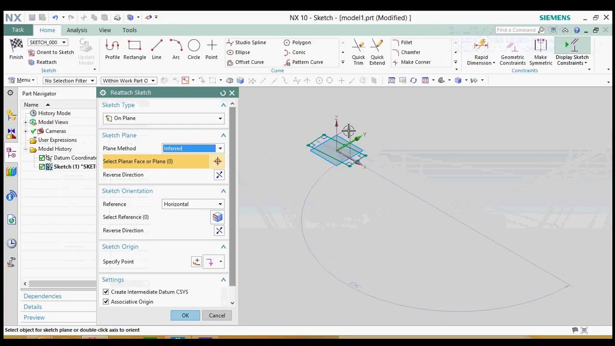Image resolution: width=615 pixels, height=346 pixels.
Task: Toggle Display Sketch Constraints
Action: point(572,52)
